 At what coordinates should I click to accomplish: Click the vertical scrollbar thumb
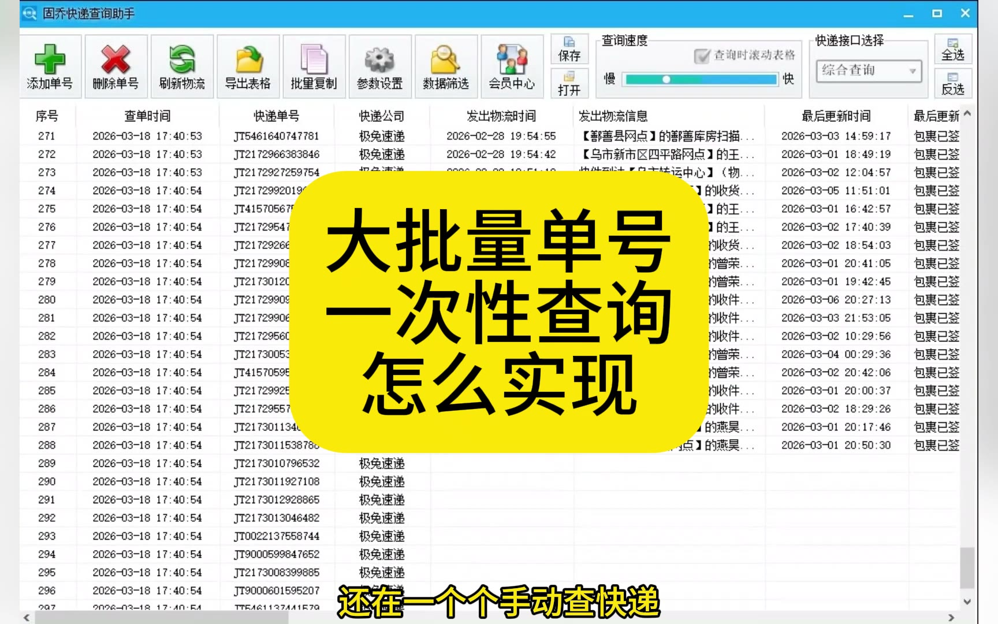click(967, 568)
